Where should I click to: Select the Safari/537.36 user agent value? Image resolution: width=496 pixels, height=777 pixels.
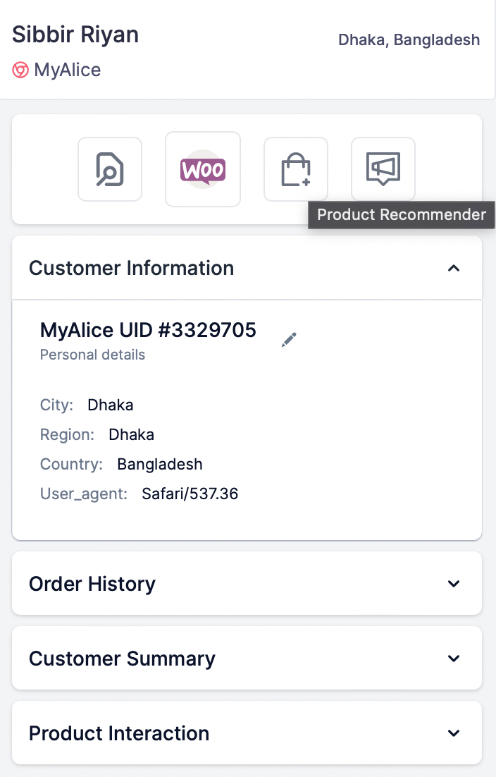(190, 494)
